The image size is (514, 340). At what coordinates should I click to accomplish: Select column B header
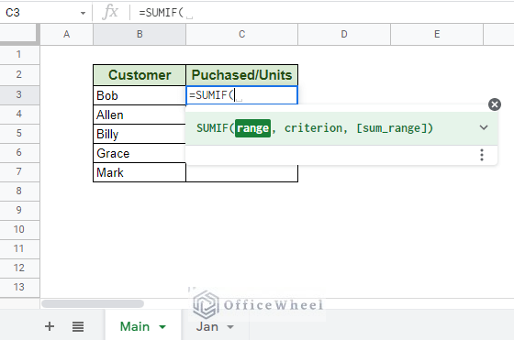(140, 34)
